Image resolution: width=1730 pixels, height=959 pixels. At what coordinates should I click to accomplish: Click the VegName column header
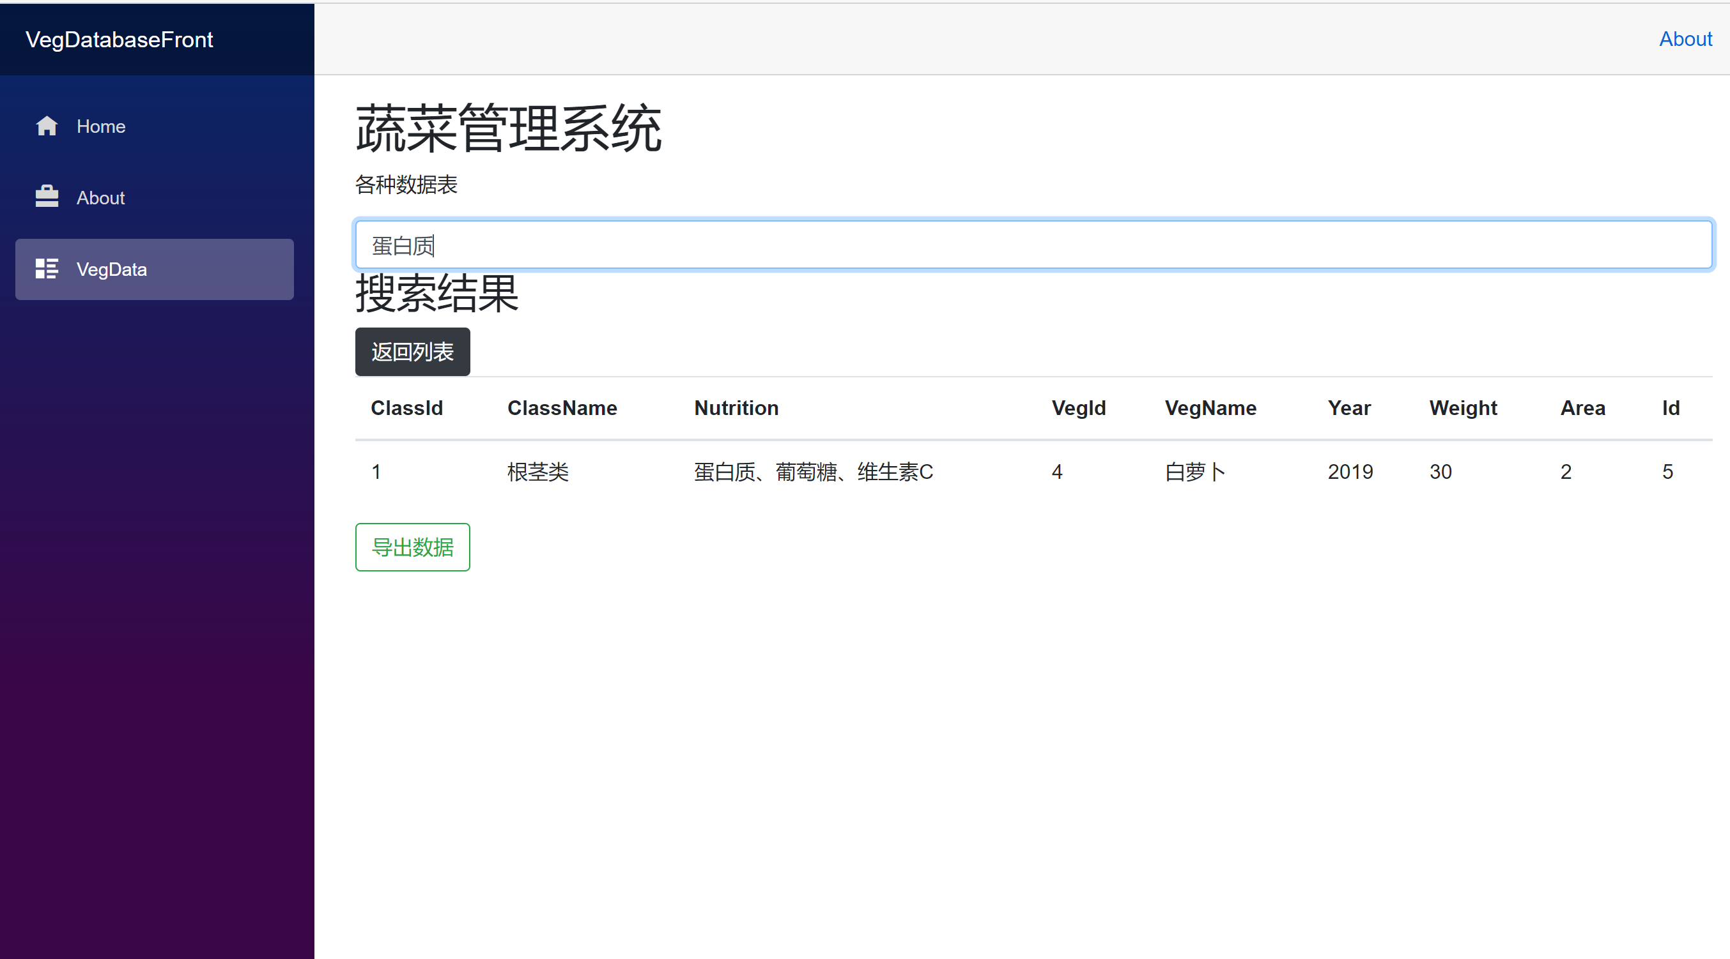(x=1210, y=407)
